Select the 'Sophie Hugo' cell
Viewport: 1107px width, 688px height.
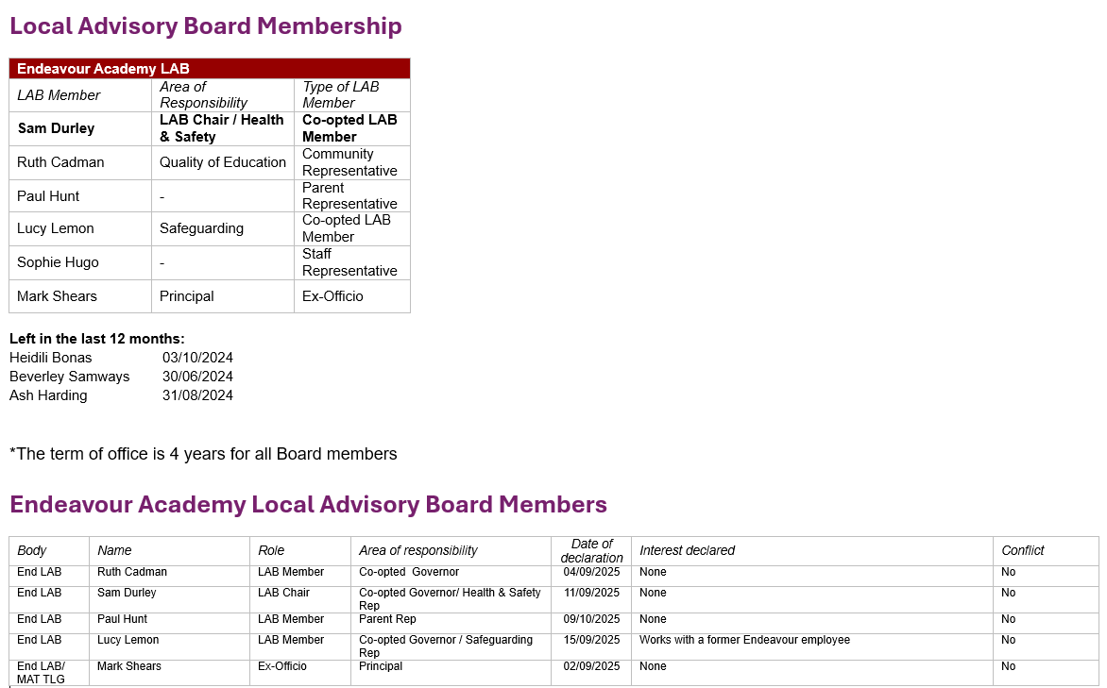point(58,262)
